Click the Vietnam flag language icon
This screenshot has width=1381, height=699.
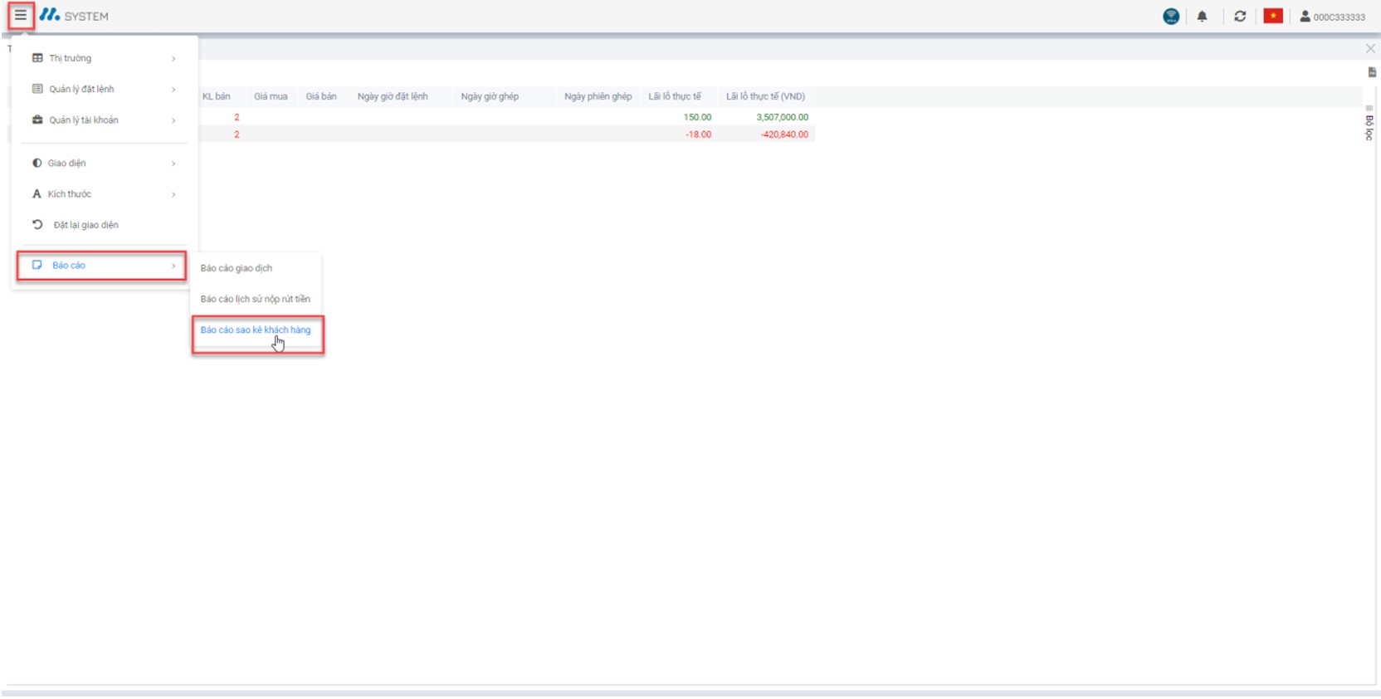[x=1273, y=17]
